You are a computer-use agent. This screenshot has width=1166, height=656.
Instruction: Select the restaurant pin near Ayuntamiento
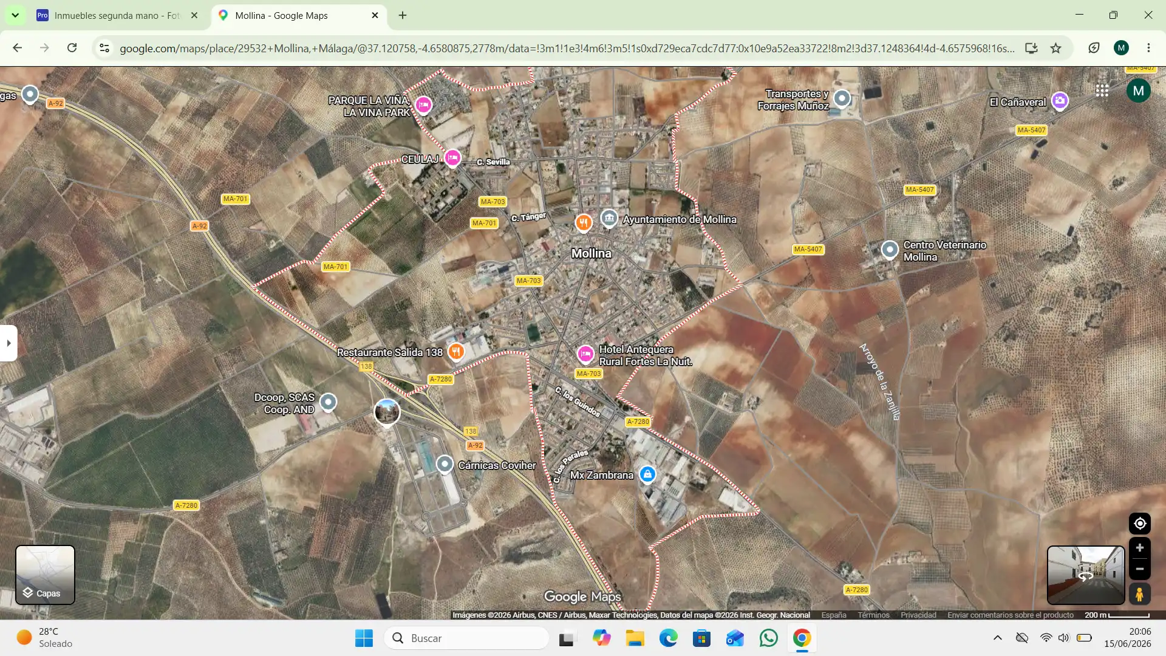coord(584,223)
